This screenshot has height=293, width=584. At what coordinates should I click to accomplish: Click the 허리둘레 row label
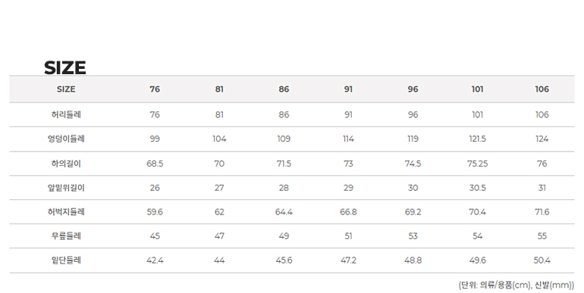[x=66, y=114]
